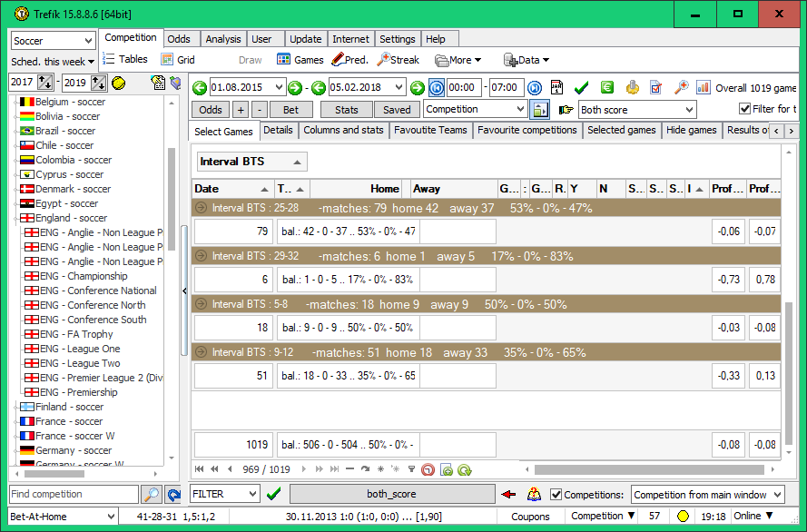The height and width of the screenshot is (532, 807).
Task: Switch to Columns and stats tab
Action: (343, 130)
